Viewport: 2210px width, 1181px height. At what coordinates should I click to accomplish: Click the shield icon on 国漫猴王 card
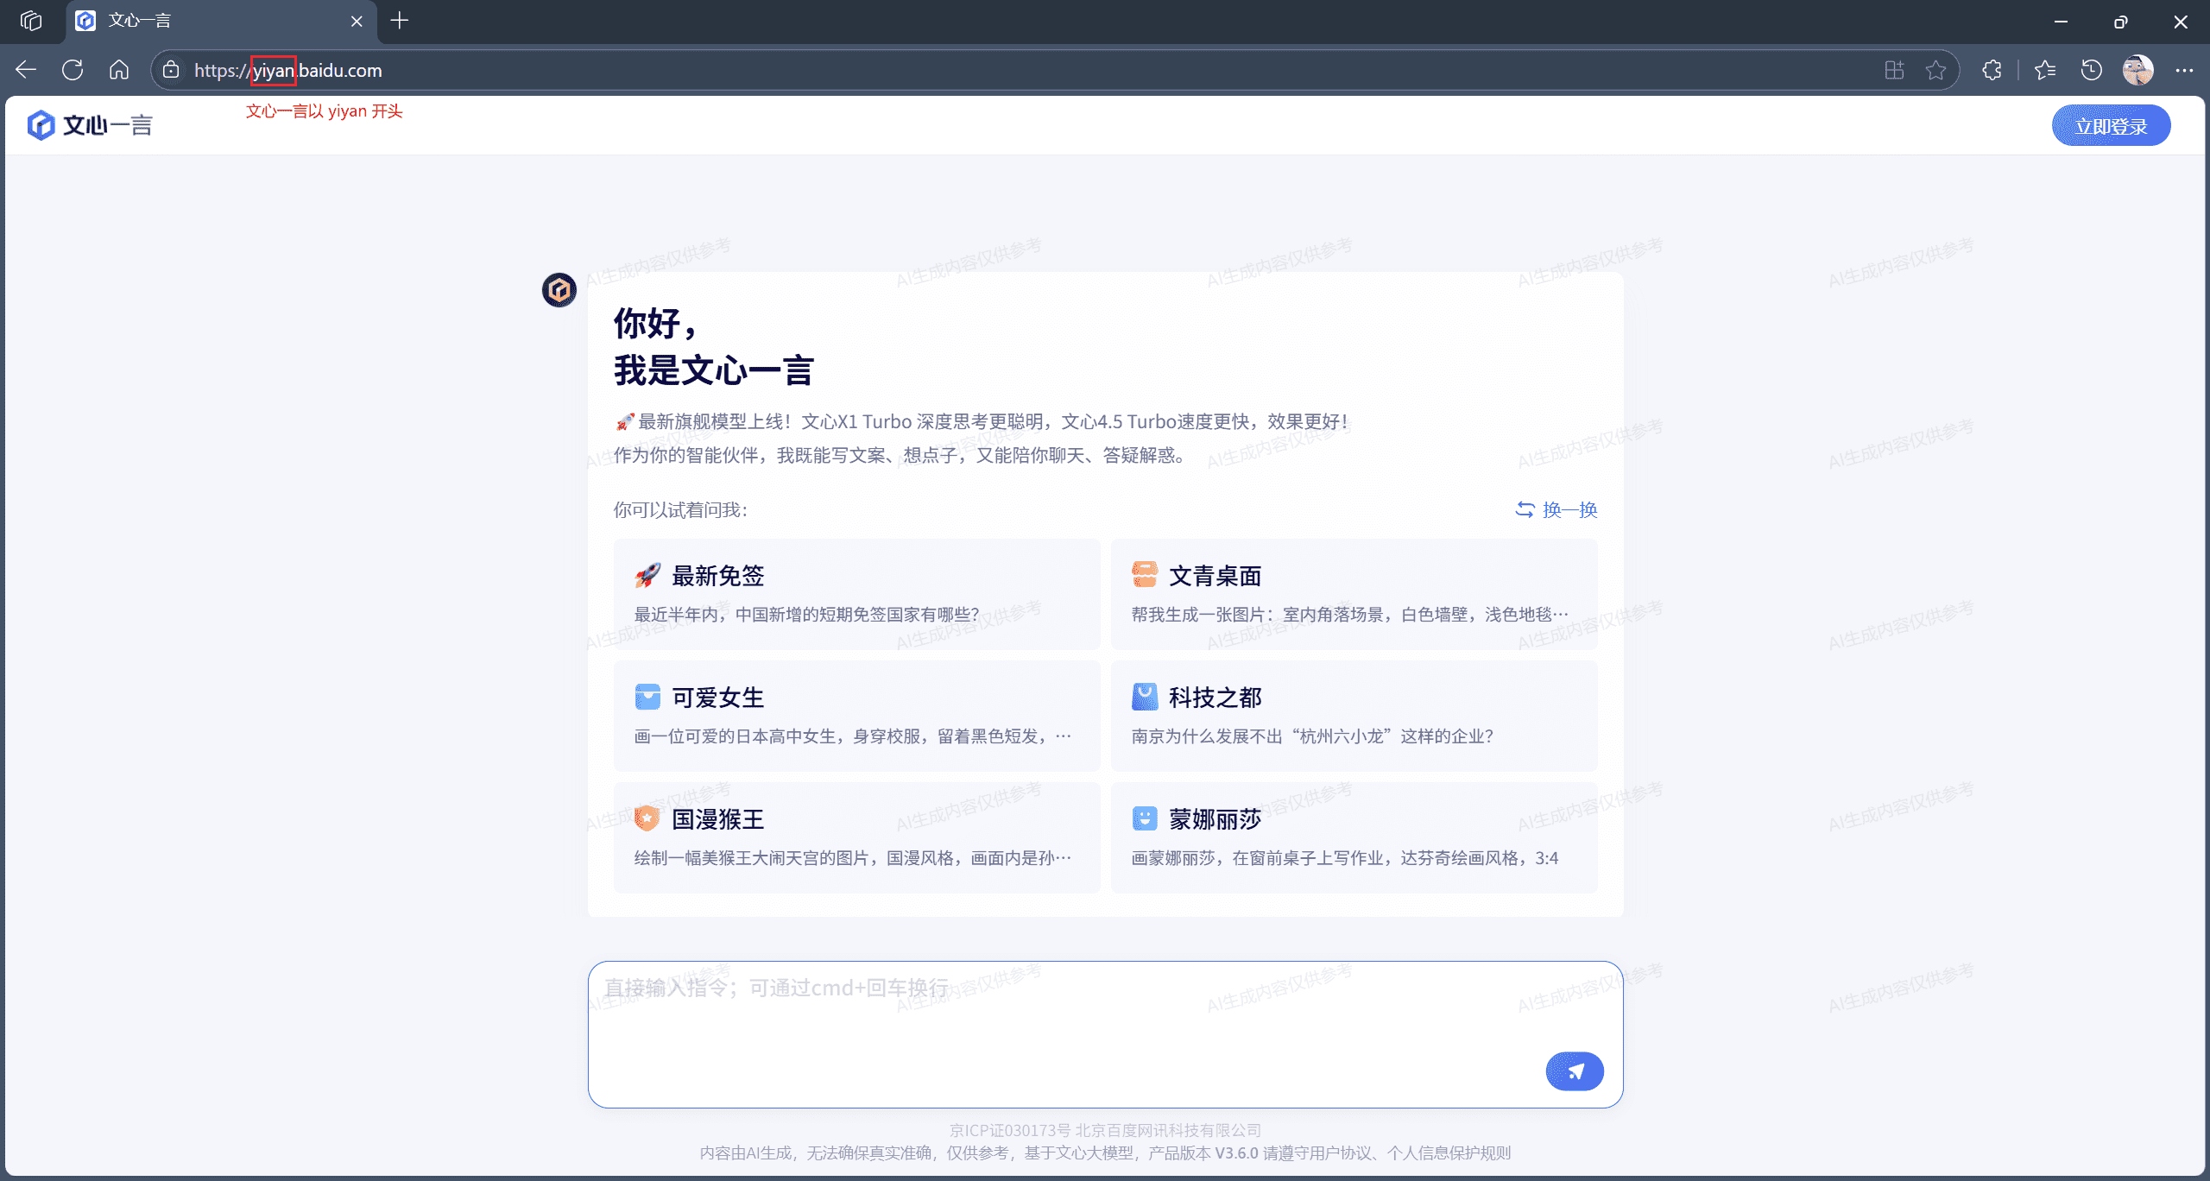tap(647, 818)
